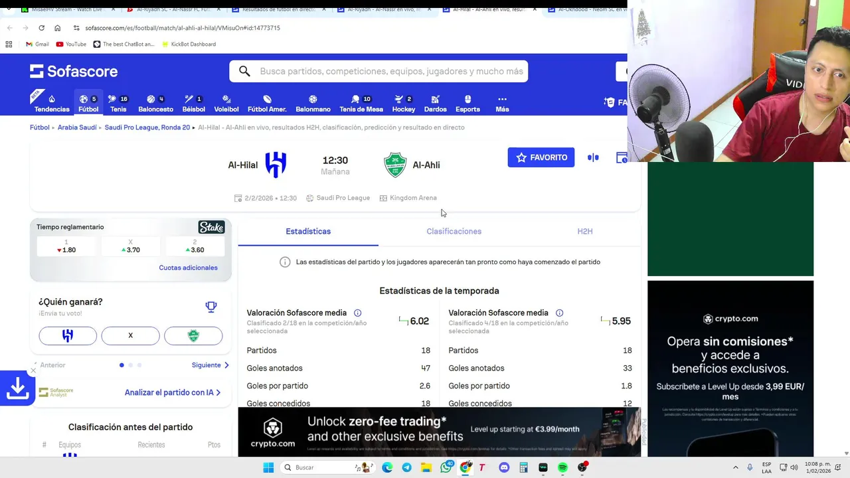The width and height of the screenshot is (850, 478).
Task: Switch to Estadísticas tab
Action: [308, 231]
